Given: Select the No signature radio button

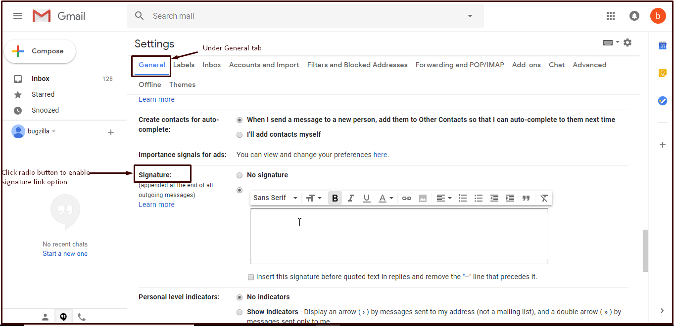Looking at the screenshot, I should pyautogui.click(x=240, y=175).
